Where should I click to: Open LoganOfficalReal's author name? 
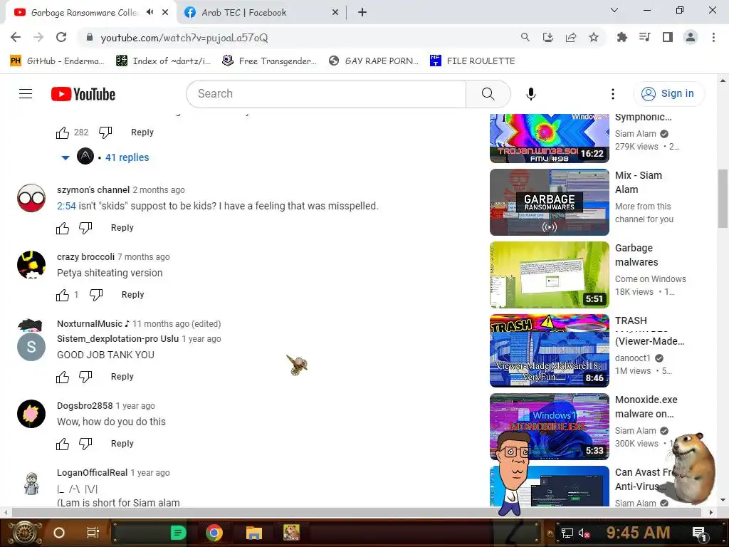pyautogui.click(x=92, y=473)
